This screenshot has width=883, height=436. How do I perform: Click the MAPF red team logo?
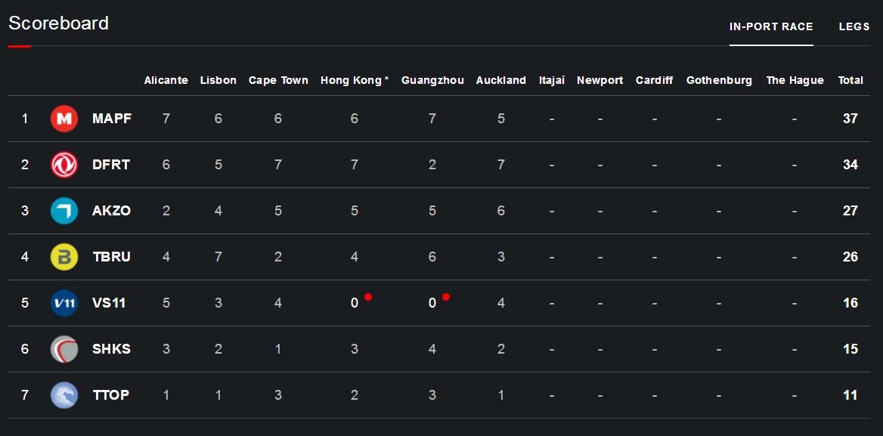click(64, 119)
